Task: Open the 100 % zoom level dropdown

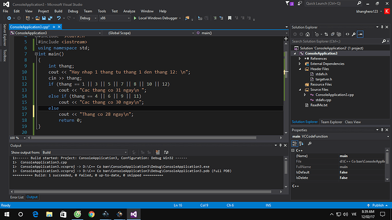Action: coord(18,138)
